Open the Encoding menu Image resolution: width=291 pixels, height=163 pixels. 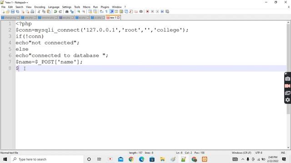40,7
